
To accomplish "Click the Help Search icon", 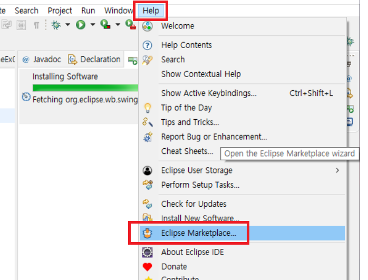I will [x=148, y=60].
